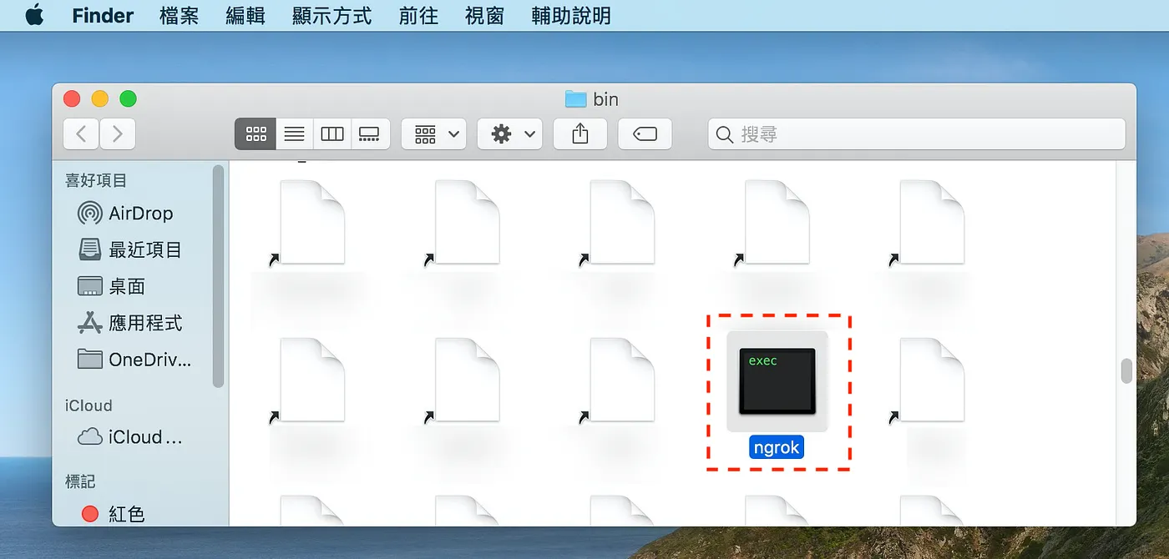1169x559 pixels.
Task: Click the sidebar scrollbar
Action: pos(218,275)
